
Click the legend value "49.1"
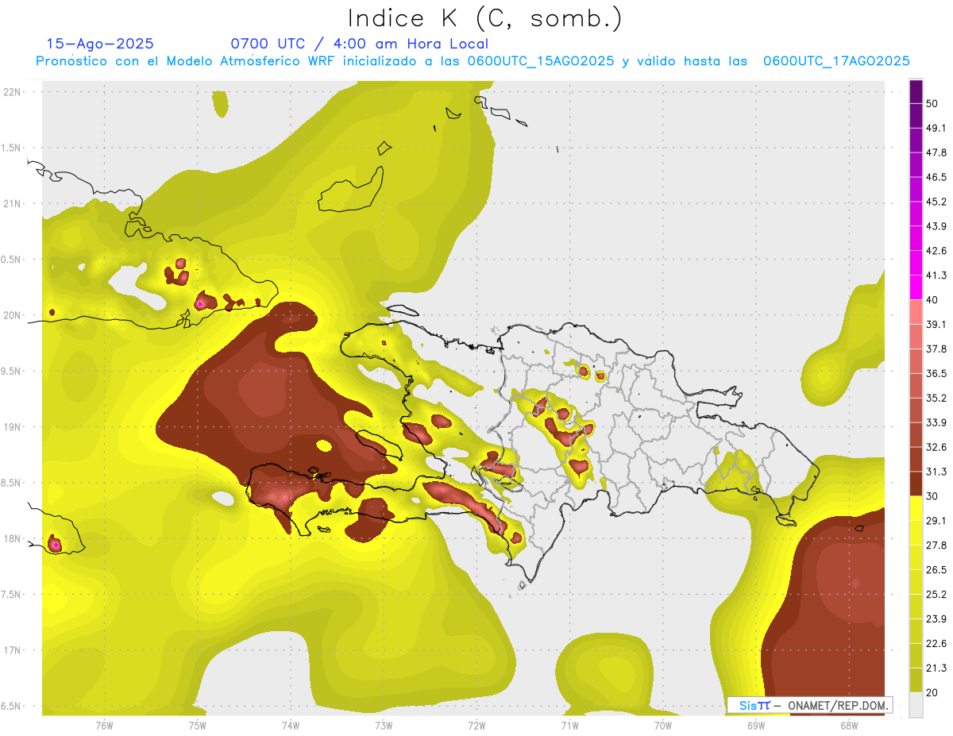(936, 128)
